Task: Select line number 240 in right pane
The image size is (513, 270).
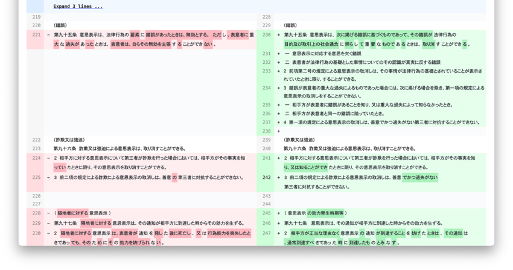Action: 266,149
